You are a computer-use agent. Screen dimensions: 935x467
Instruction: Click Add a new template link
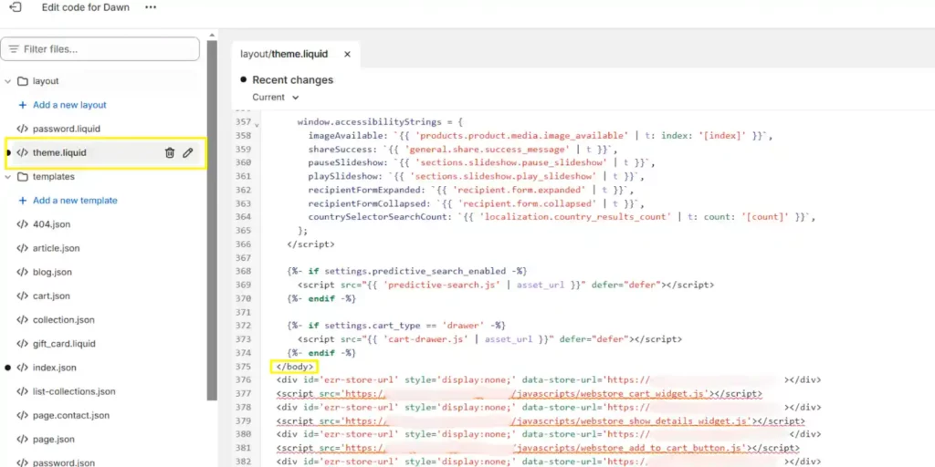click(x=75, y=201)
